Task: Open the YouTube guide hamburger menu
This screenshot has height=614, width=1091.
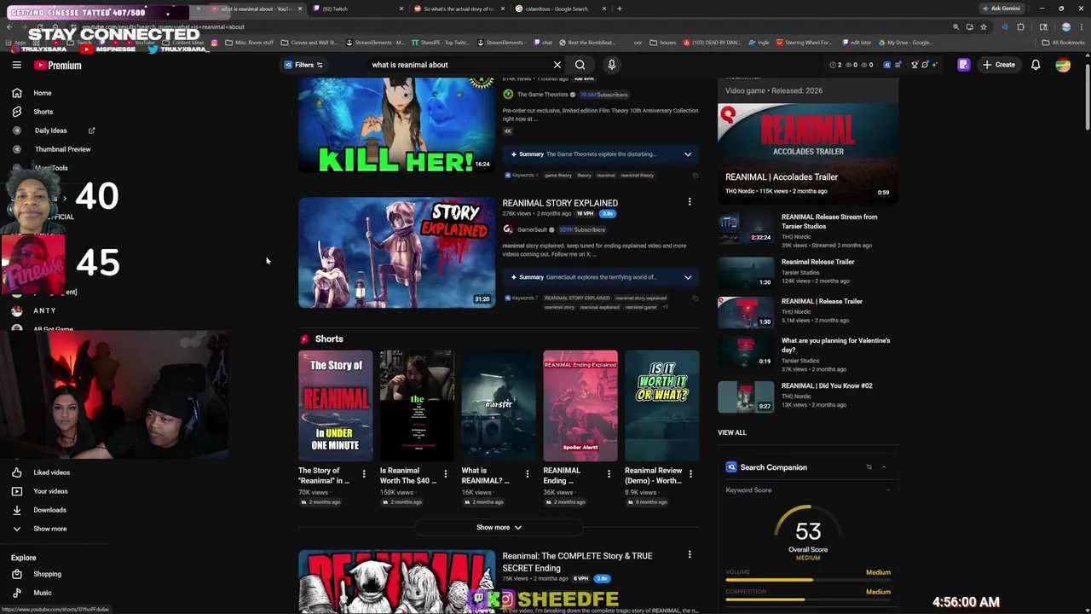Action: (x=16, y=65)
